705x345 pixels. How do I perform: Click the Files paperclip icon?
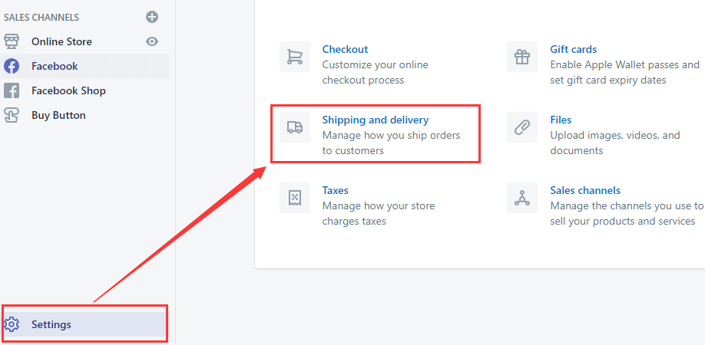coord(522,127)
